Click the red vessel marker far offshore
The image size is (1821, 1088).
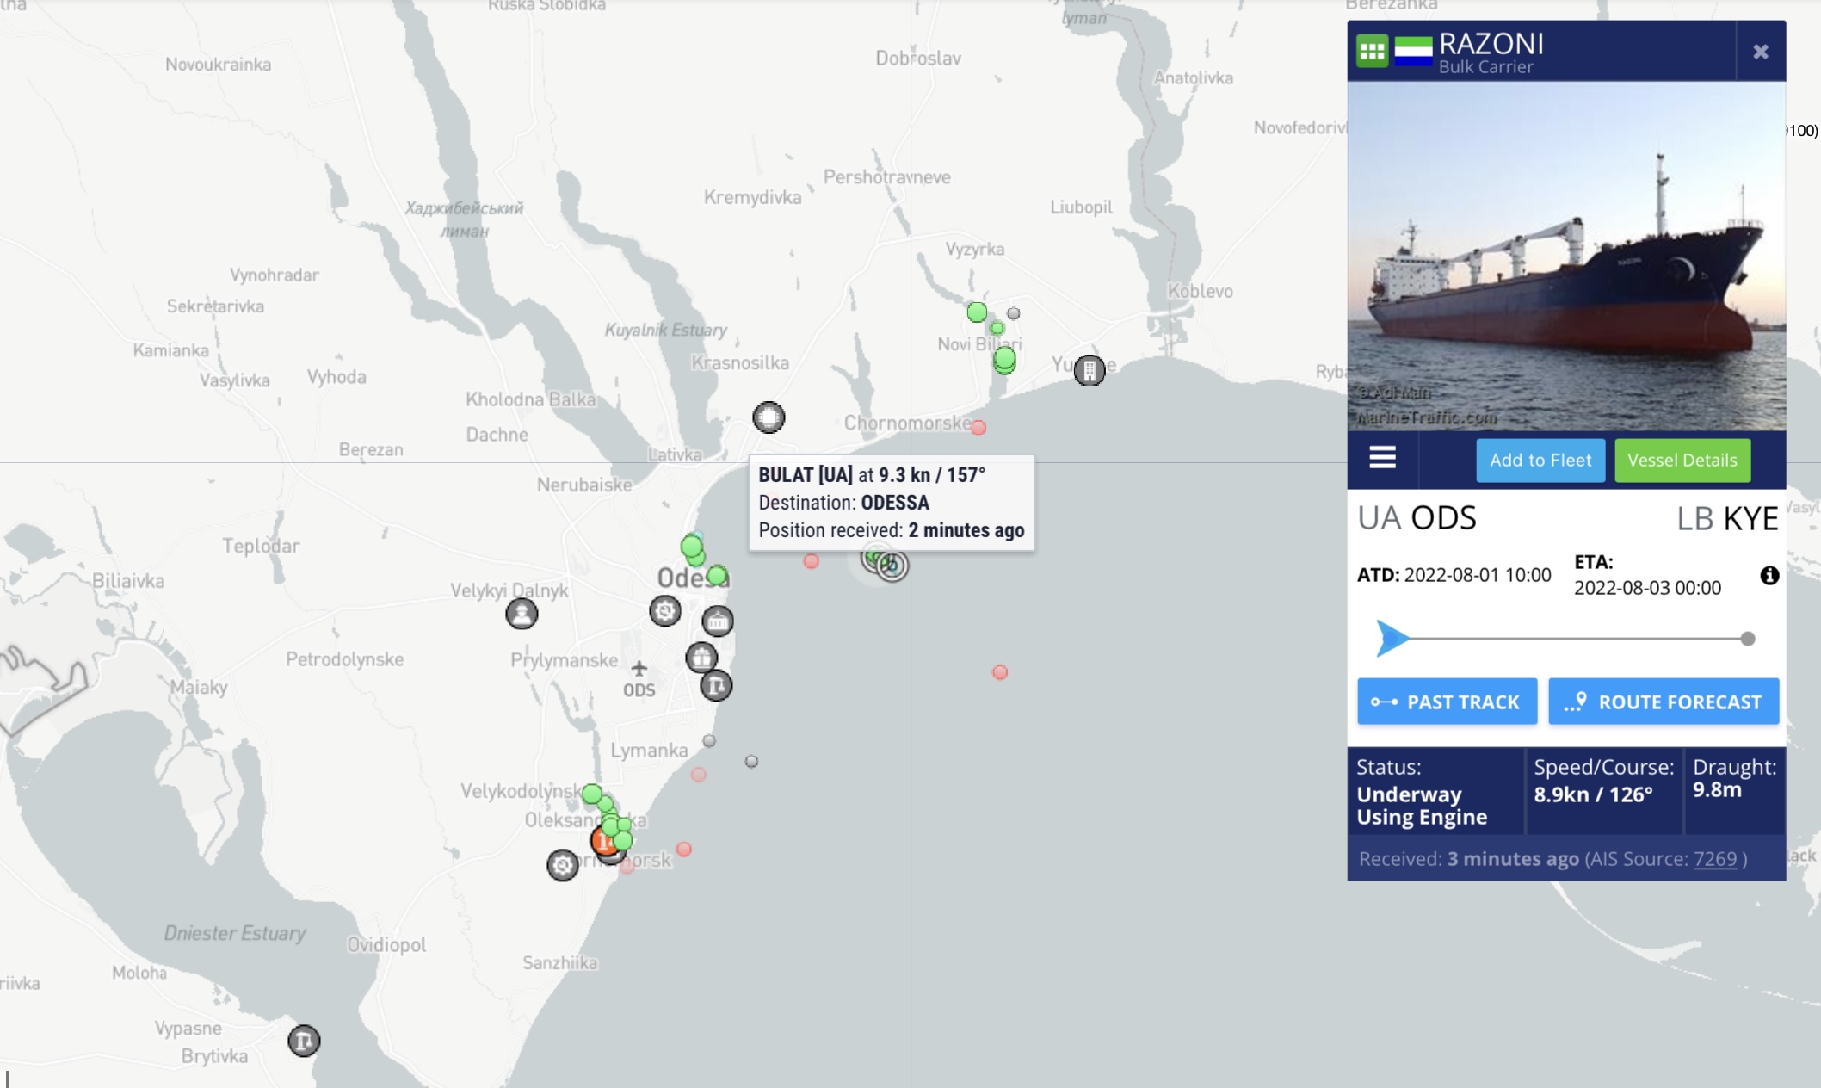click(x=999, y=671)
